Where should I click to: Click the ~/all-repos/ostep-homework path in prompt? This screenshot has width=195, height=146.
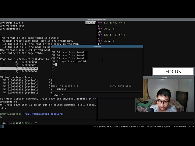click(x=43, y=114)
